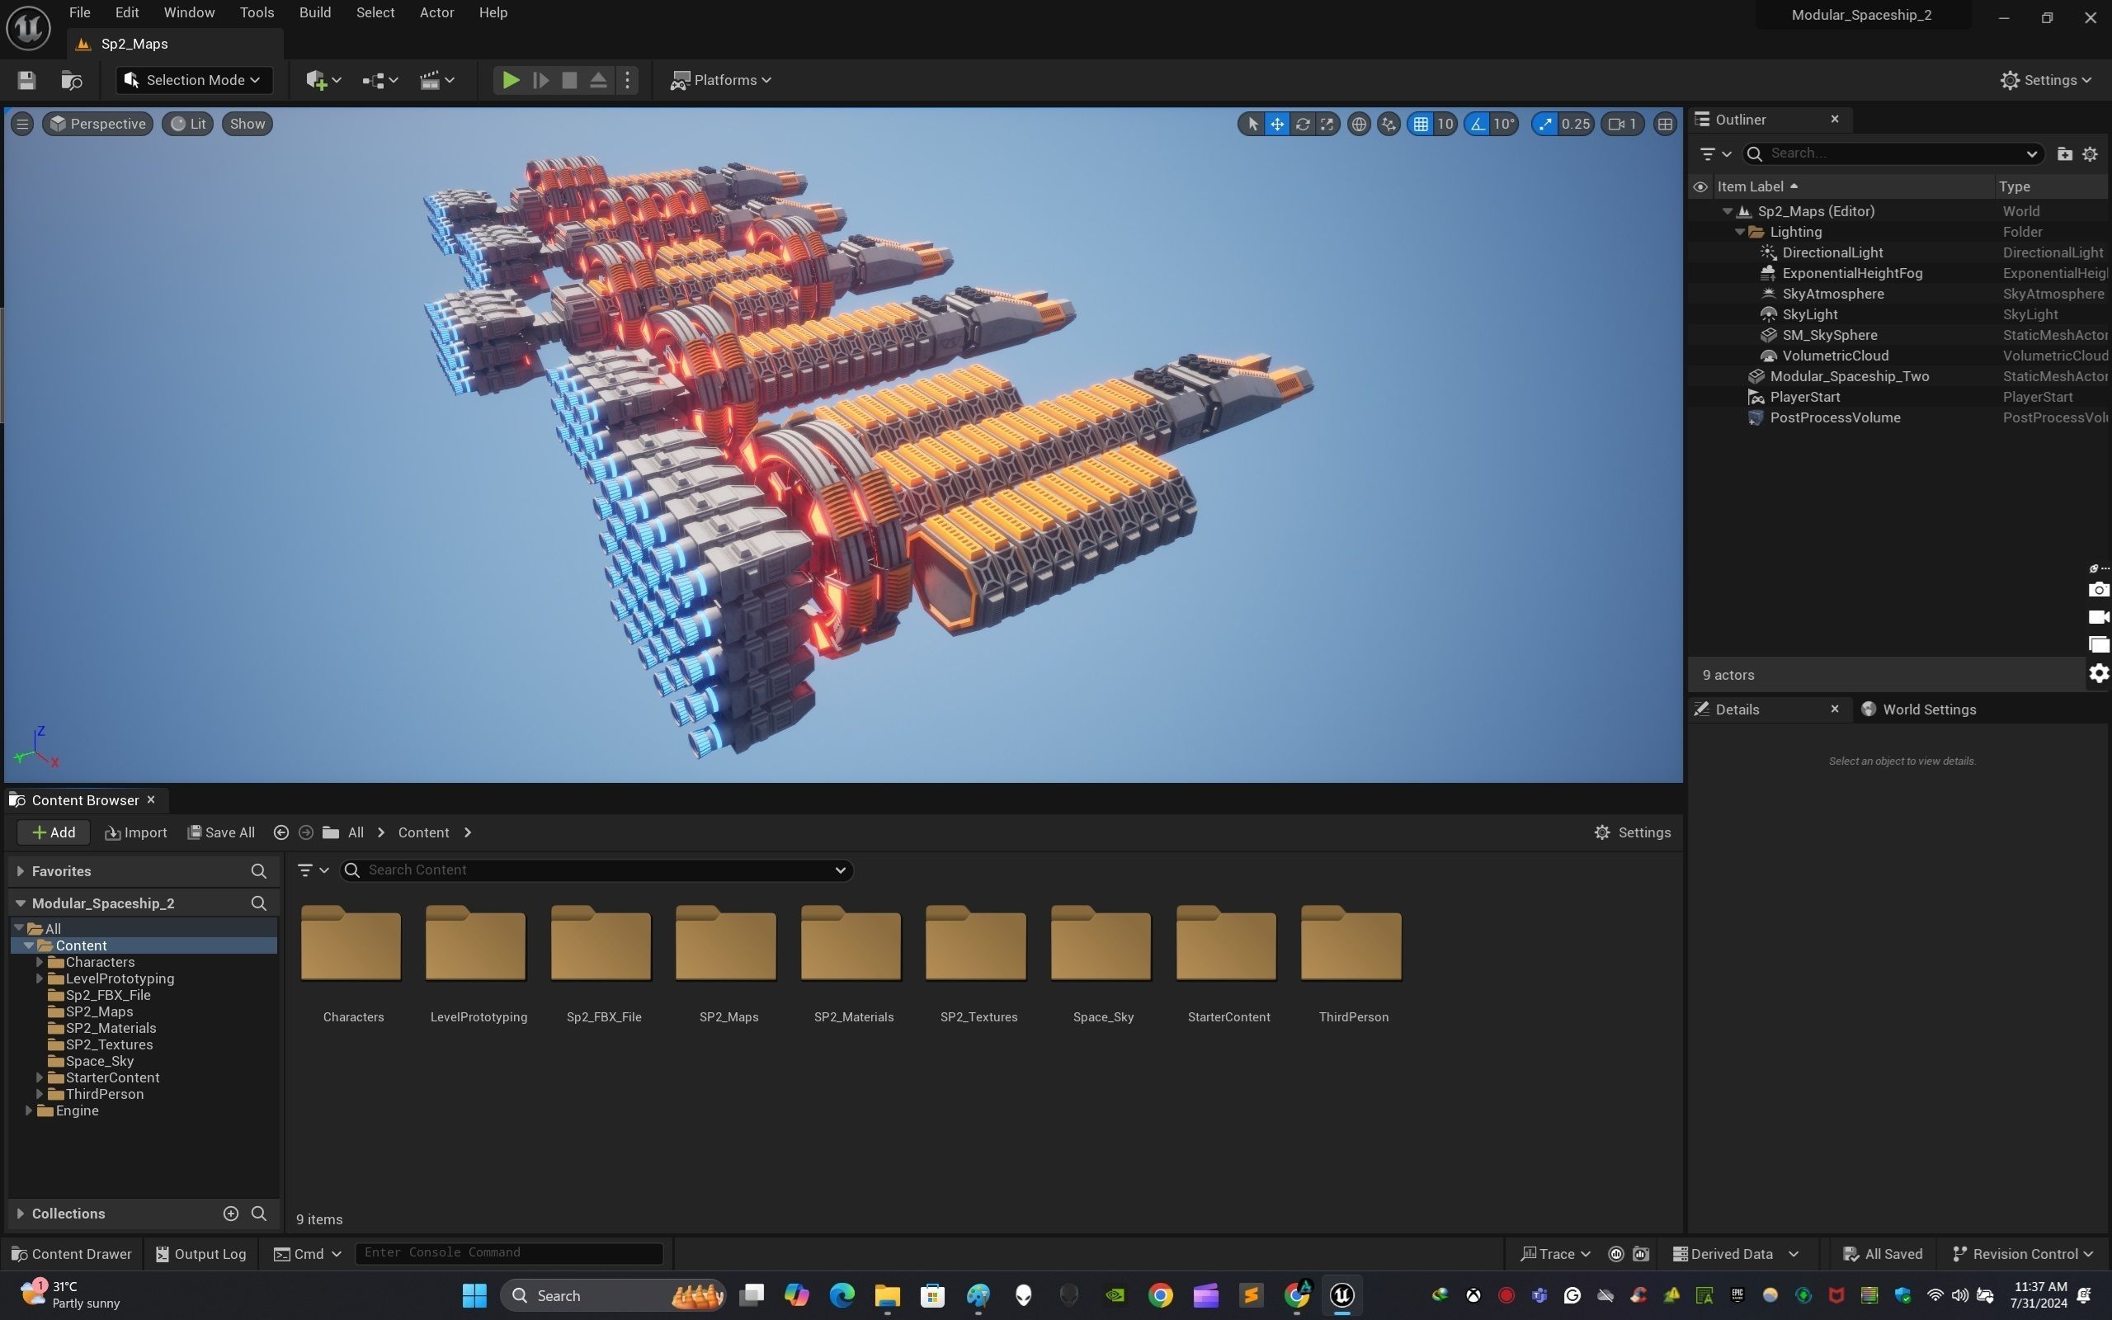Viewport: 2112px width, 1320px height.
Task: Open the Quick Add to project icon
Action: point(323,80)
